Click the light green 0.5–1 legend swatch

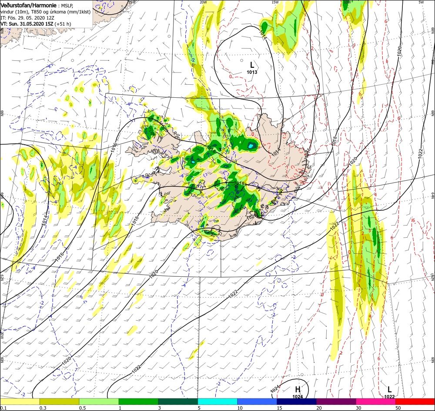point(99,402)
